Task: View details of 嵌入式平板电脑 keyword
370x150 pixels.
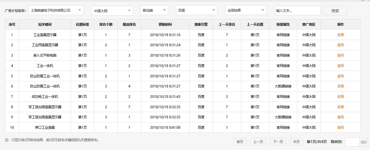Action: click(340, 55)
